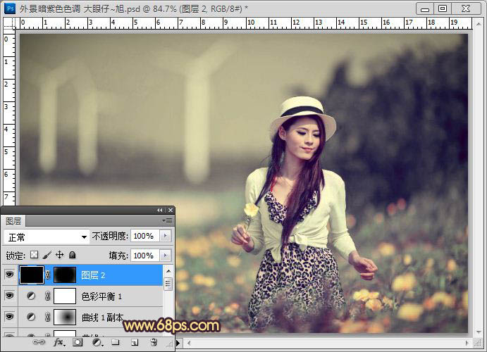This screenshot has height=352, width=487.
Task: Click the add layer mask icon
Action: click(x=78, y=342)
